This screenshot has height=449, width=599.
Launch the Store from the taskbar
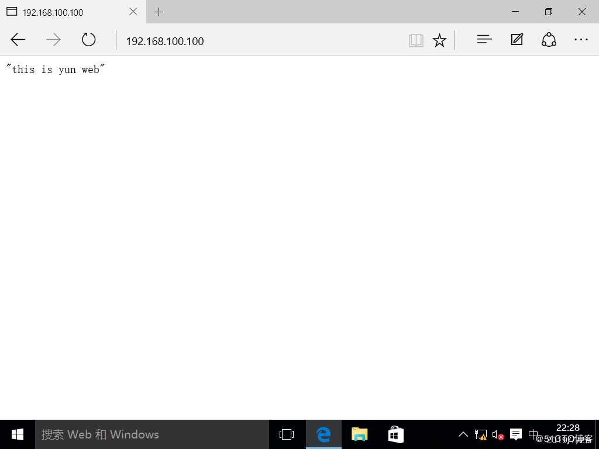pyautogui.click(x=396, y=434)
